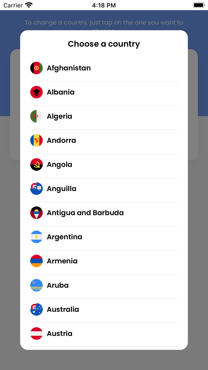208x370 pixels.
Task: Choose Afghanistan country name
Action: pyautogui.click(x=69, y=68)
